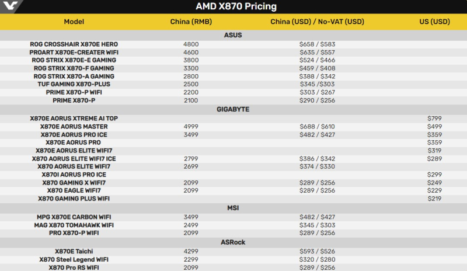467x271 pixels.
Task: Select the ASUS section header row
Action: [233, 35]
